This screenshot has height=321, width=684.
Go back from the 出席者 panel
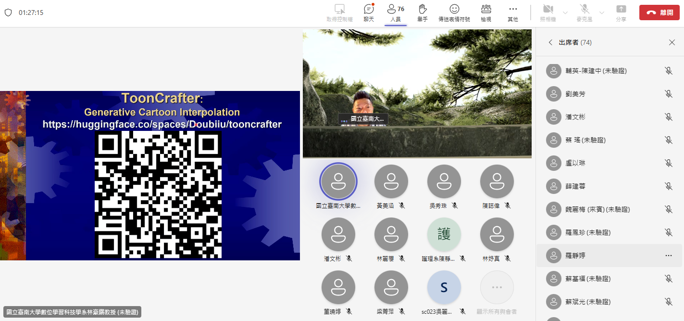(x=550, y=42)
